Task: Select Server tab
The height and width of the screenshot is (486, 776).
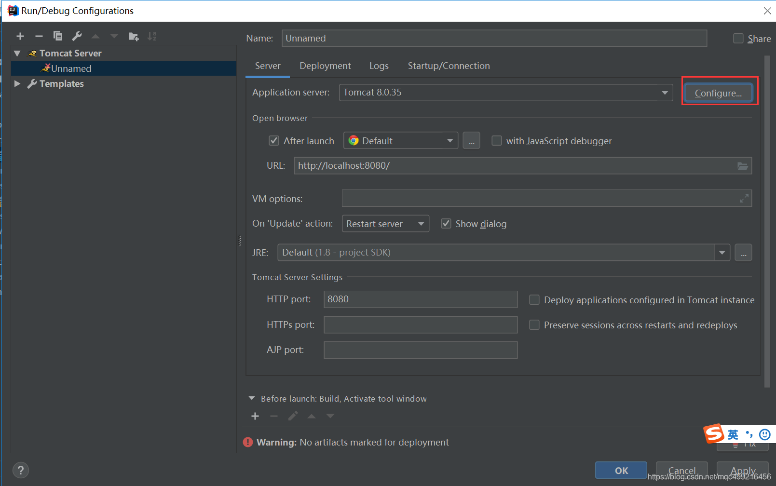Action: click(x=268, y=66)
